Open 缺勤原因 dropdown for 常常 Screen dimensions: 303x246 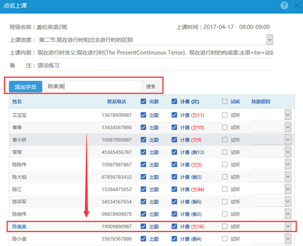(x=288, y=152)
